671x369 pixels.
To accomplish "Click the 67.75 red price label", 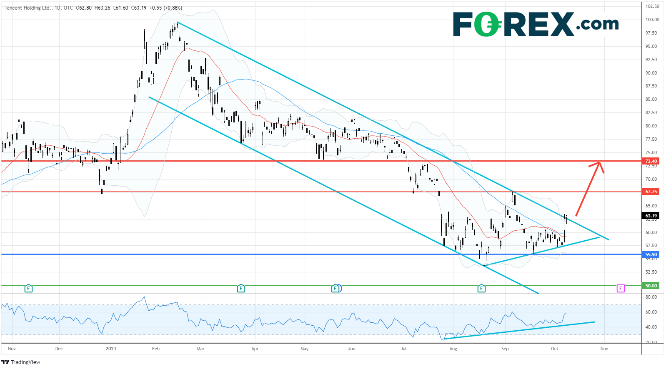I will click(x=651, y=192).
